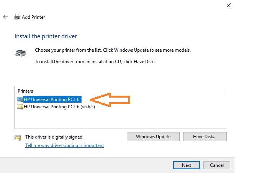Click the Have Disk... button
Viewport: 267px width, 173px height.
click(205, 137)
